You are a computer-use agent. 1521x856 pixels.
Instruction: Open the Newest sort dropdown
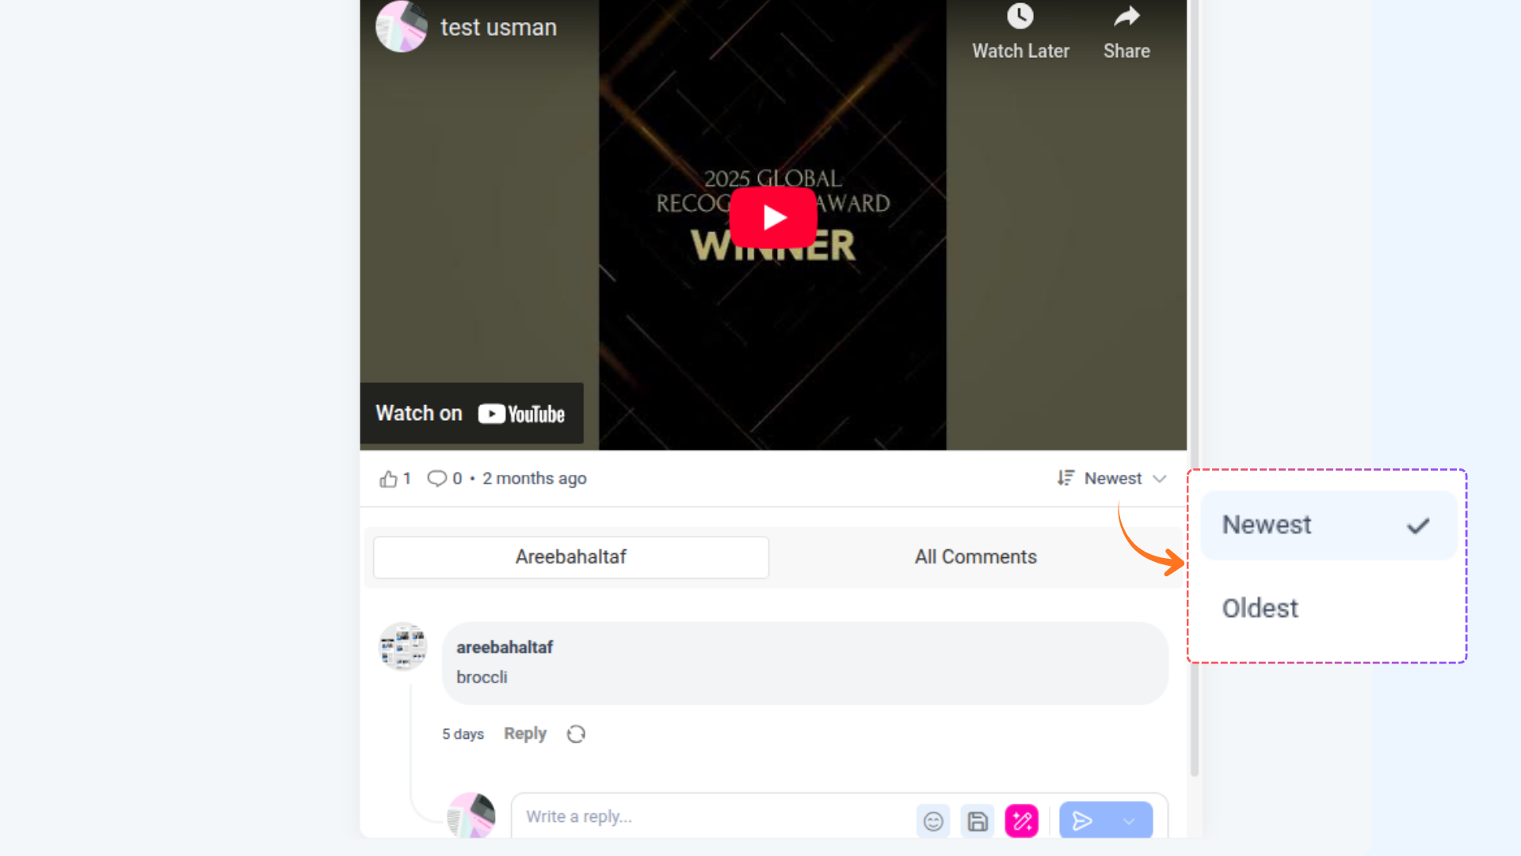tap(1112, 479)
